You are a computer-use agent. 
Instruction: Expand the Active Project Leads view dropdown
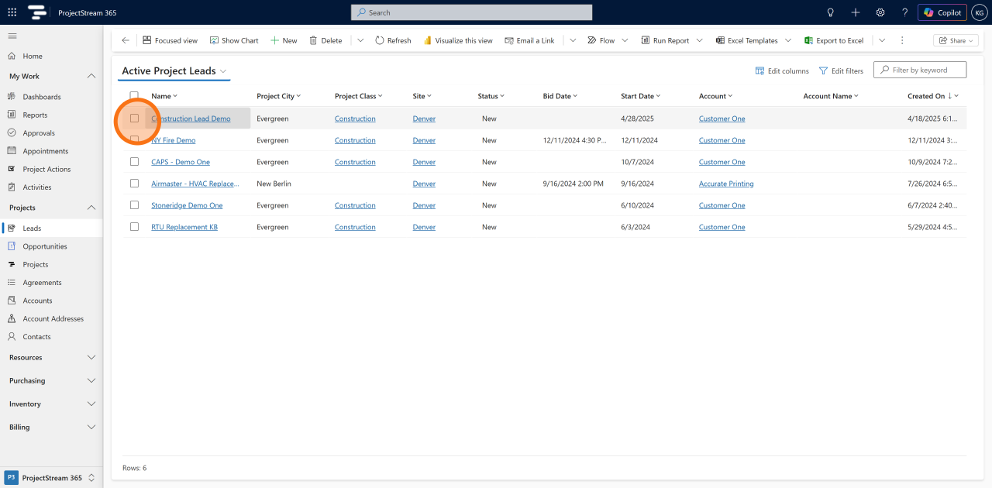click(x=223, y=71)
